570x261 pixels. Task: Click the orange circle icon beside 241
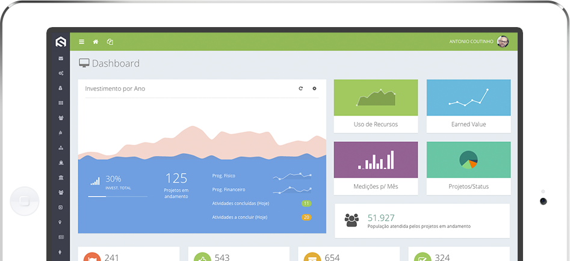coord(92,257)
